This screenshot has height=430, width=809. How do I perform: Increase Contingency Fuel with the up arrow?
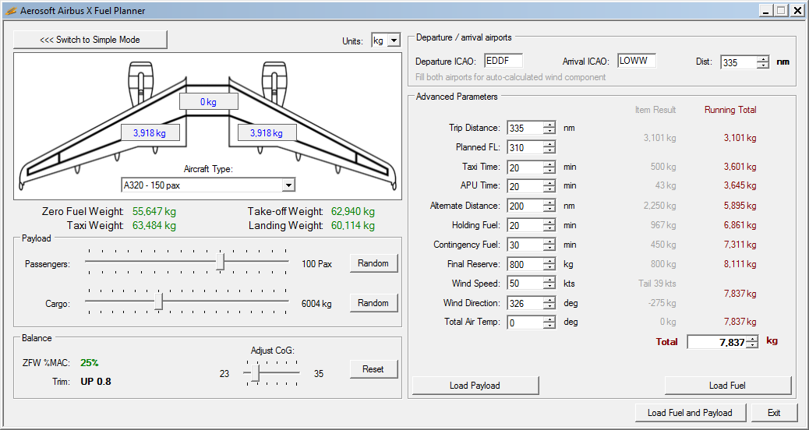tap(549, 241)
